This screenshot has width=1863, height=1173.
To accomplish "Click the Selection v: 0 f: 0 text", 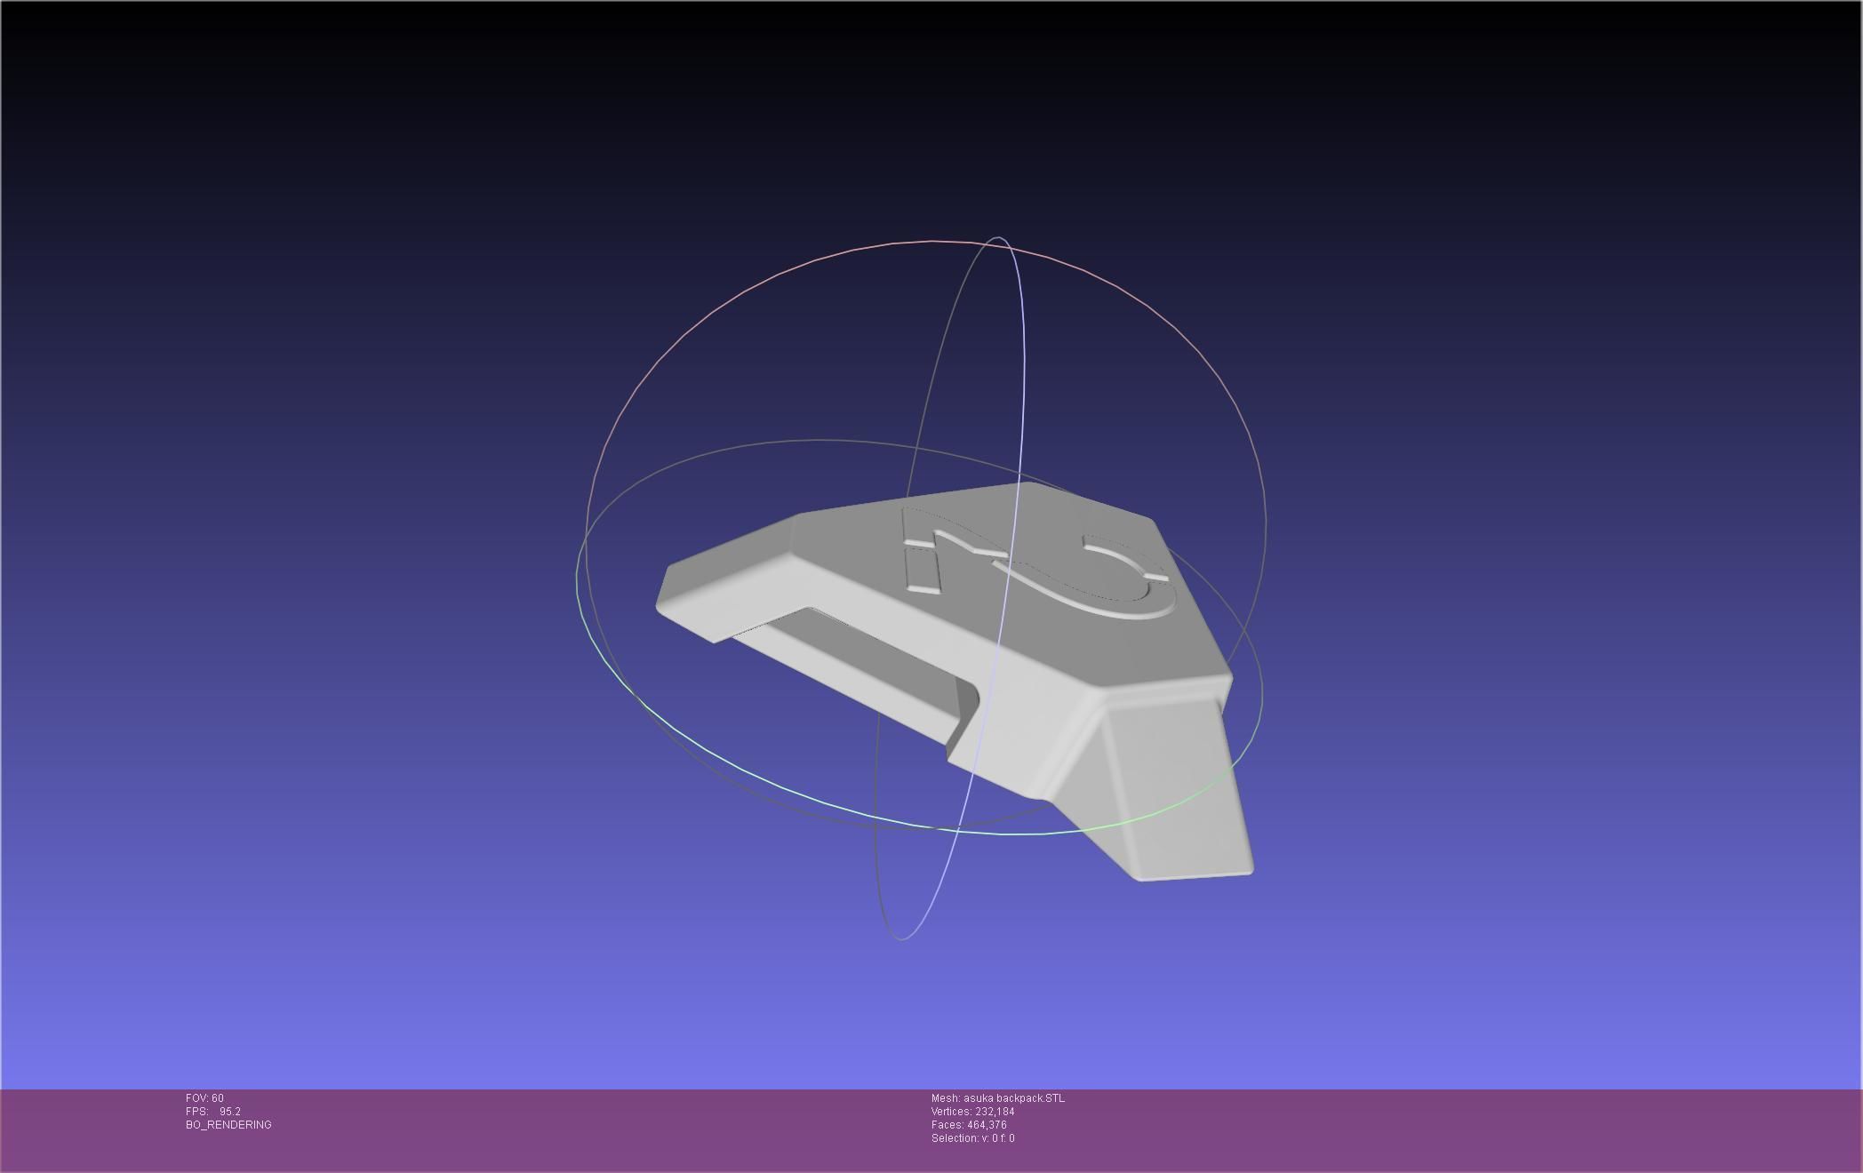I will 972,1138.
